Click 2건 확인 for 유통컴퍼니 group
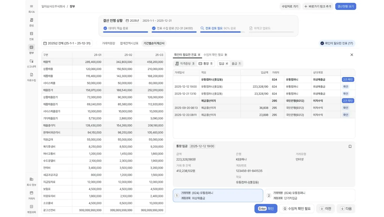This screenshot has height=217, width=384. pyautogui.click(x=348, y=80)
